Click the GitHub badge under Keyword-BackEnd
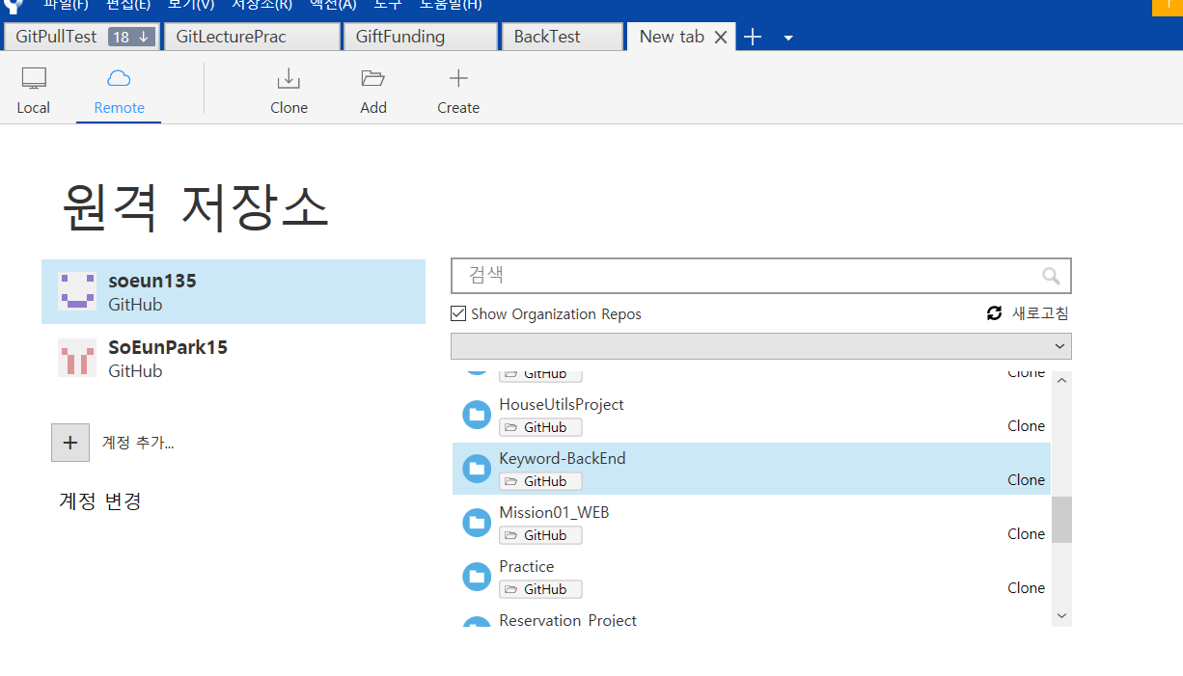 (x=540, y=481)
